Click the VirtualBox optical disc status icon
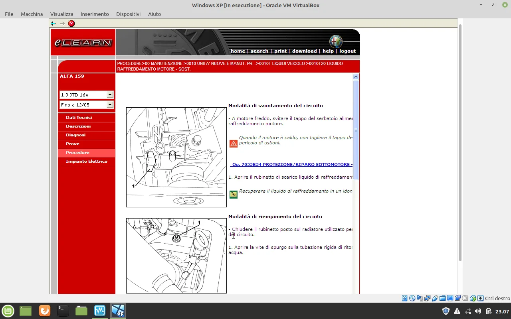Viewport: 511px width, 319px height. (412, 298)
